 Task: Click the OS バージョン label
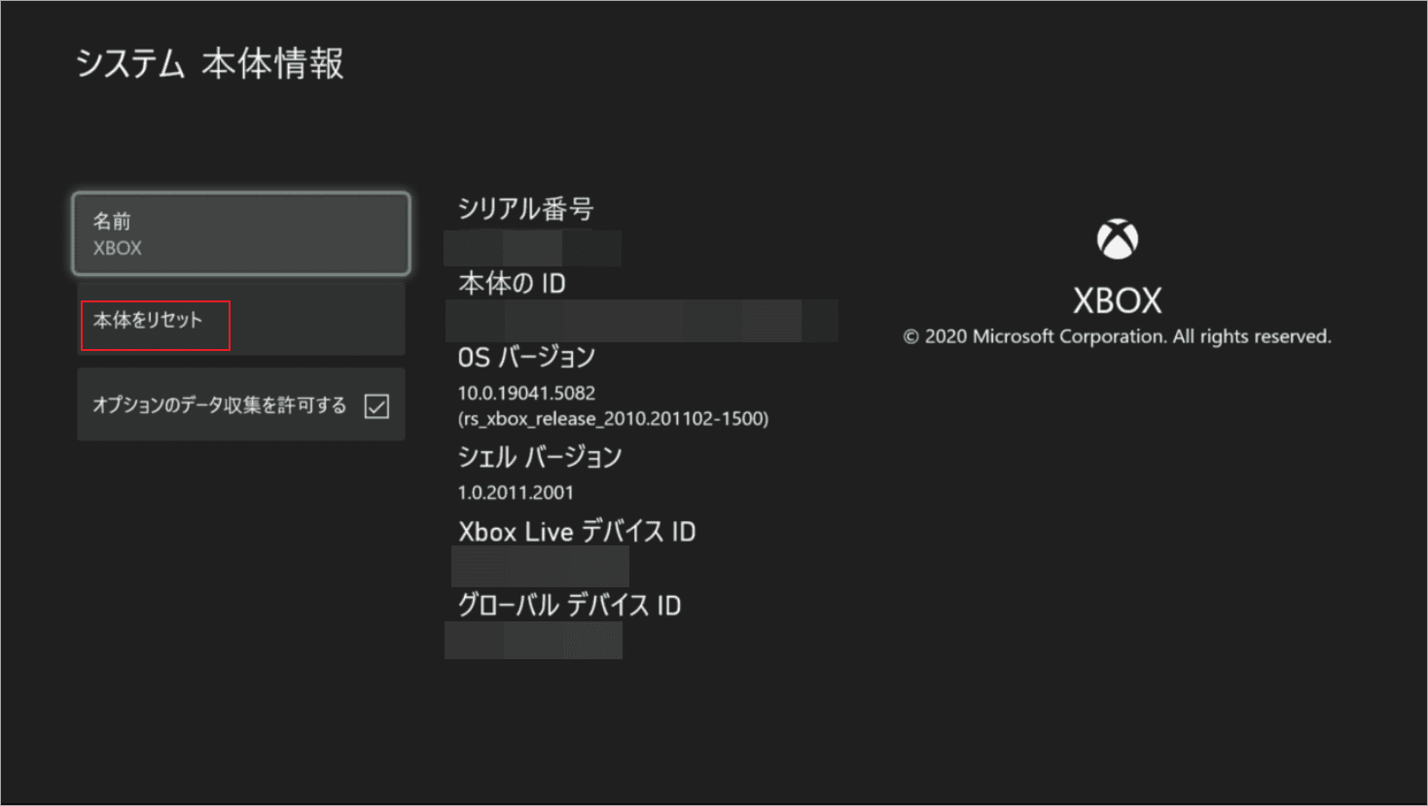(x=526, y=358)
